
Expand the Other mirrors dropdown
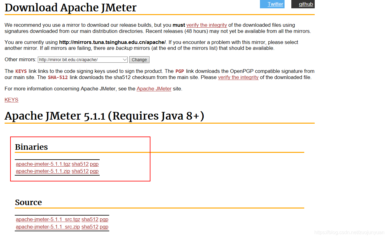tap(83, 60)
